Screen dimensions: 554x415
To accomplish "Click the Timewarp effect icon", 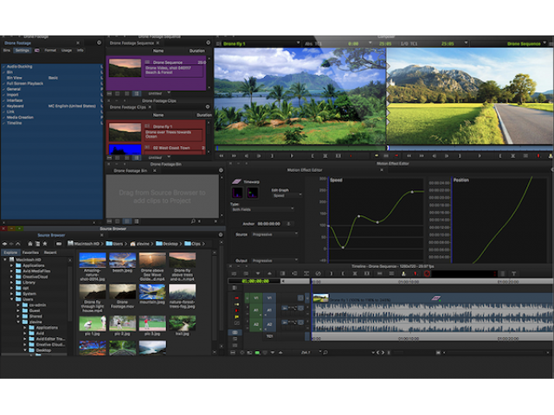I will (237, 182).
